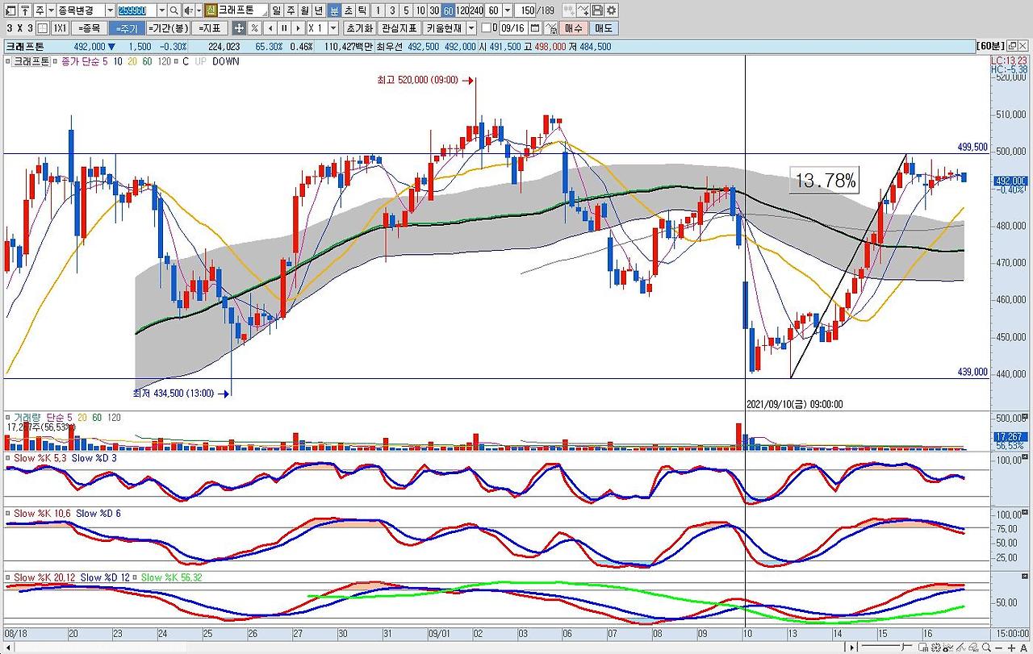
Task: Select the 일 (daily) period tab
Action: click(x=277, y=10)
